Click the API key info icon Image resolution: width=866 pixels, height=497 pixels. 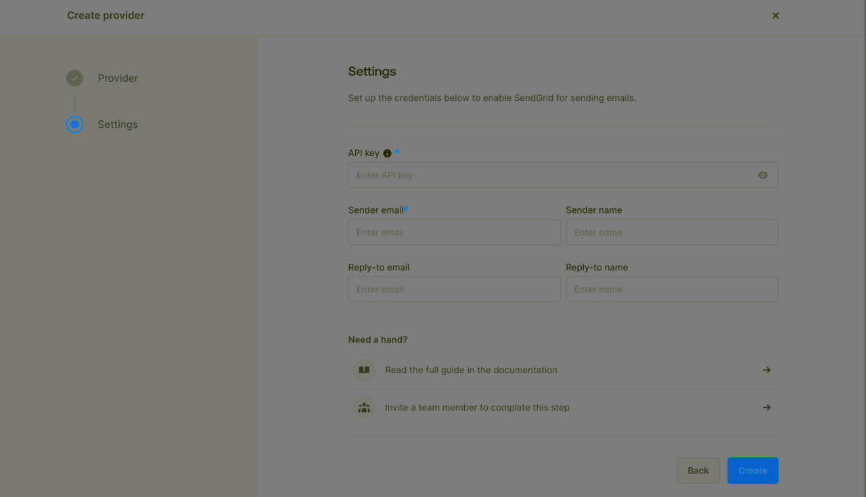[386, 153]
